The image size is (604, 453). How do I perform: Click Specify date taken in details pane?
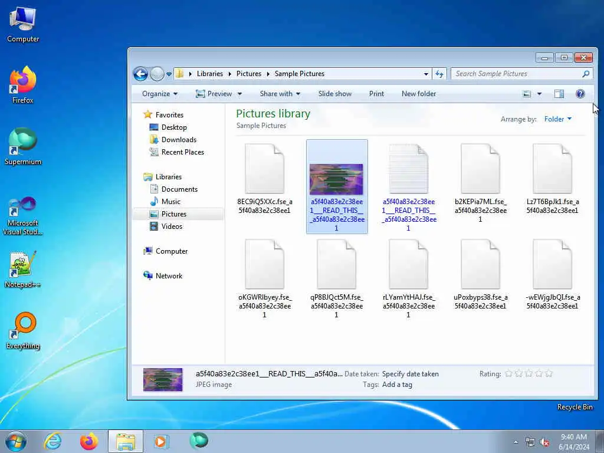pos(411,373)
